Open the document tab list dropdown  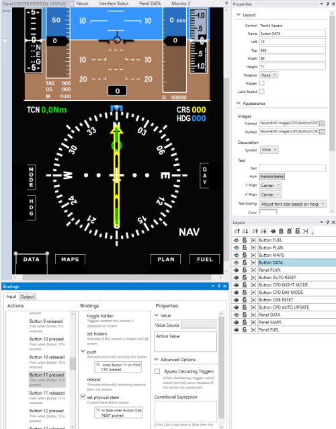click(226, 3)
